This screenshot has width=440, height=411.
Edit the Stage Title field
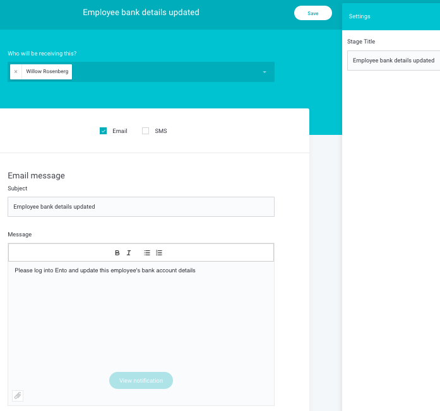point(393,61)
